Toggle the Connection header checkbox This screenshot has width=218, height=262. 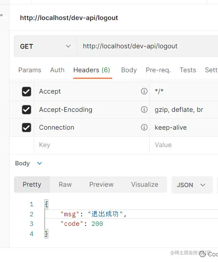point(27,128)
